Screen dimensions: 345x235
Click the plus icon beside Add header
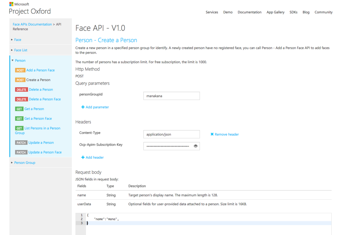[83, 157]
